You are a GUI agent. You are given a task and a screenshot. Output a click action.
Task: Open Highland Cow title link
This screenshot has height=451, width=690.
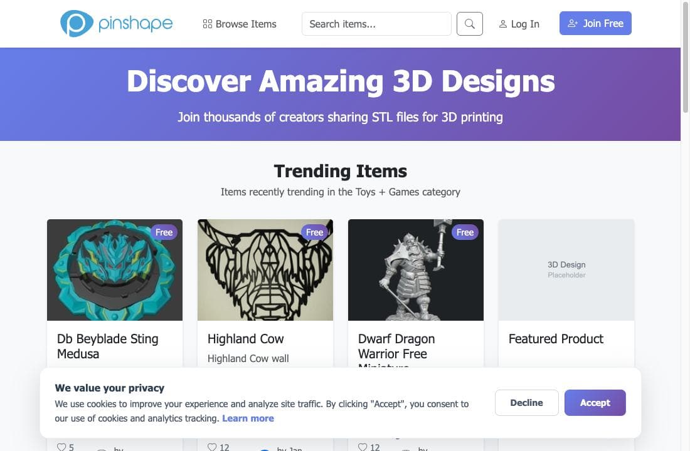point(245,339)
